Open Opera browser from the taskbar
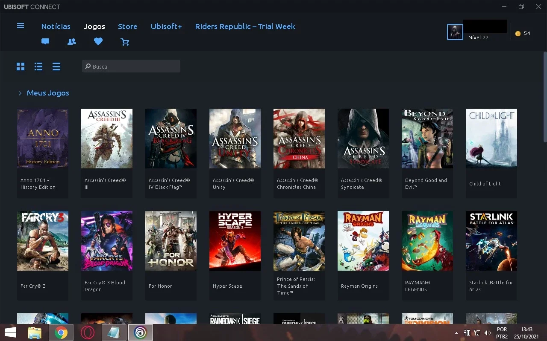Image resolution: width=547 pixels, height=341 pixels. (x=88, y=332)
